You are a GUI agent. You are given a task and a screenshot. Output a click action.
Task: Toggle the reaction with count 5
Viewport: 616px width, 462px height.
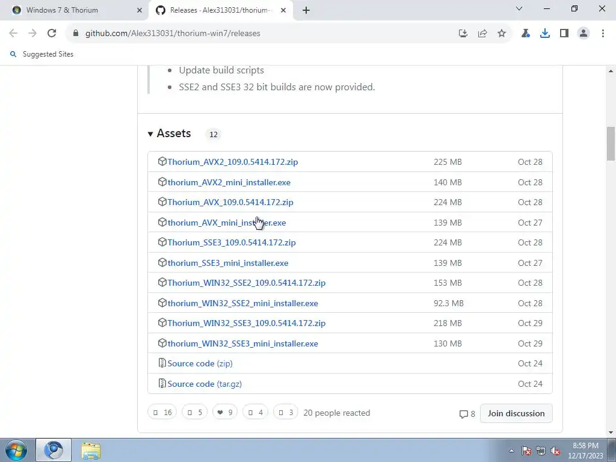coord(194,412)
